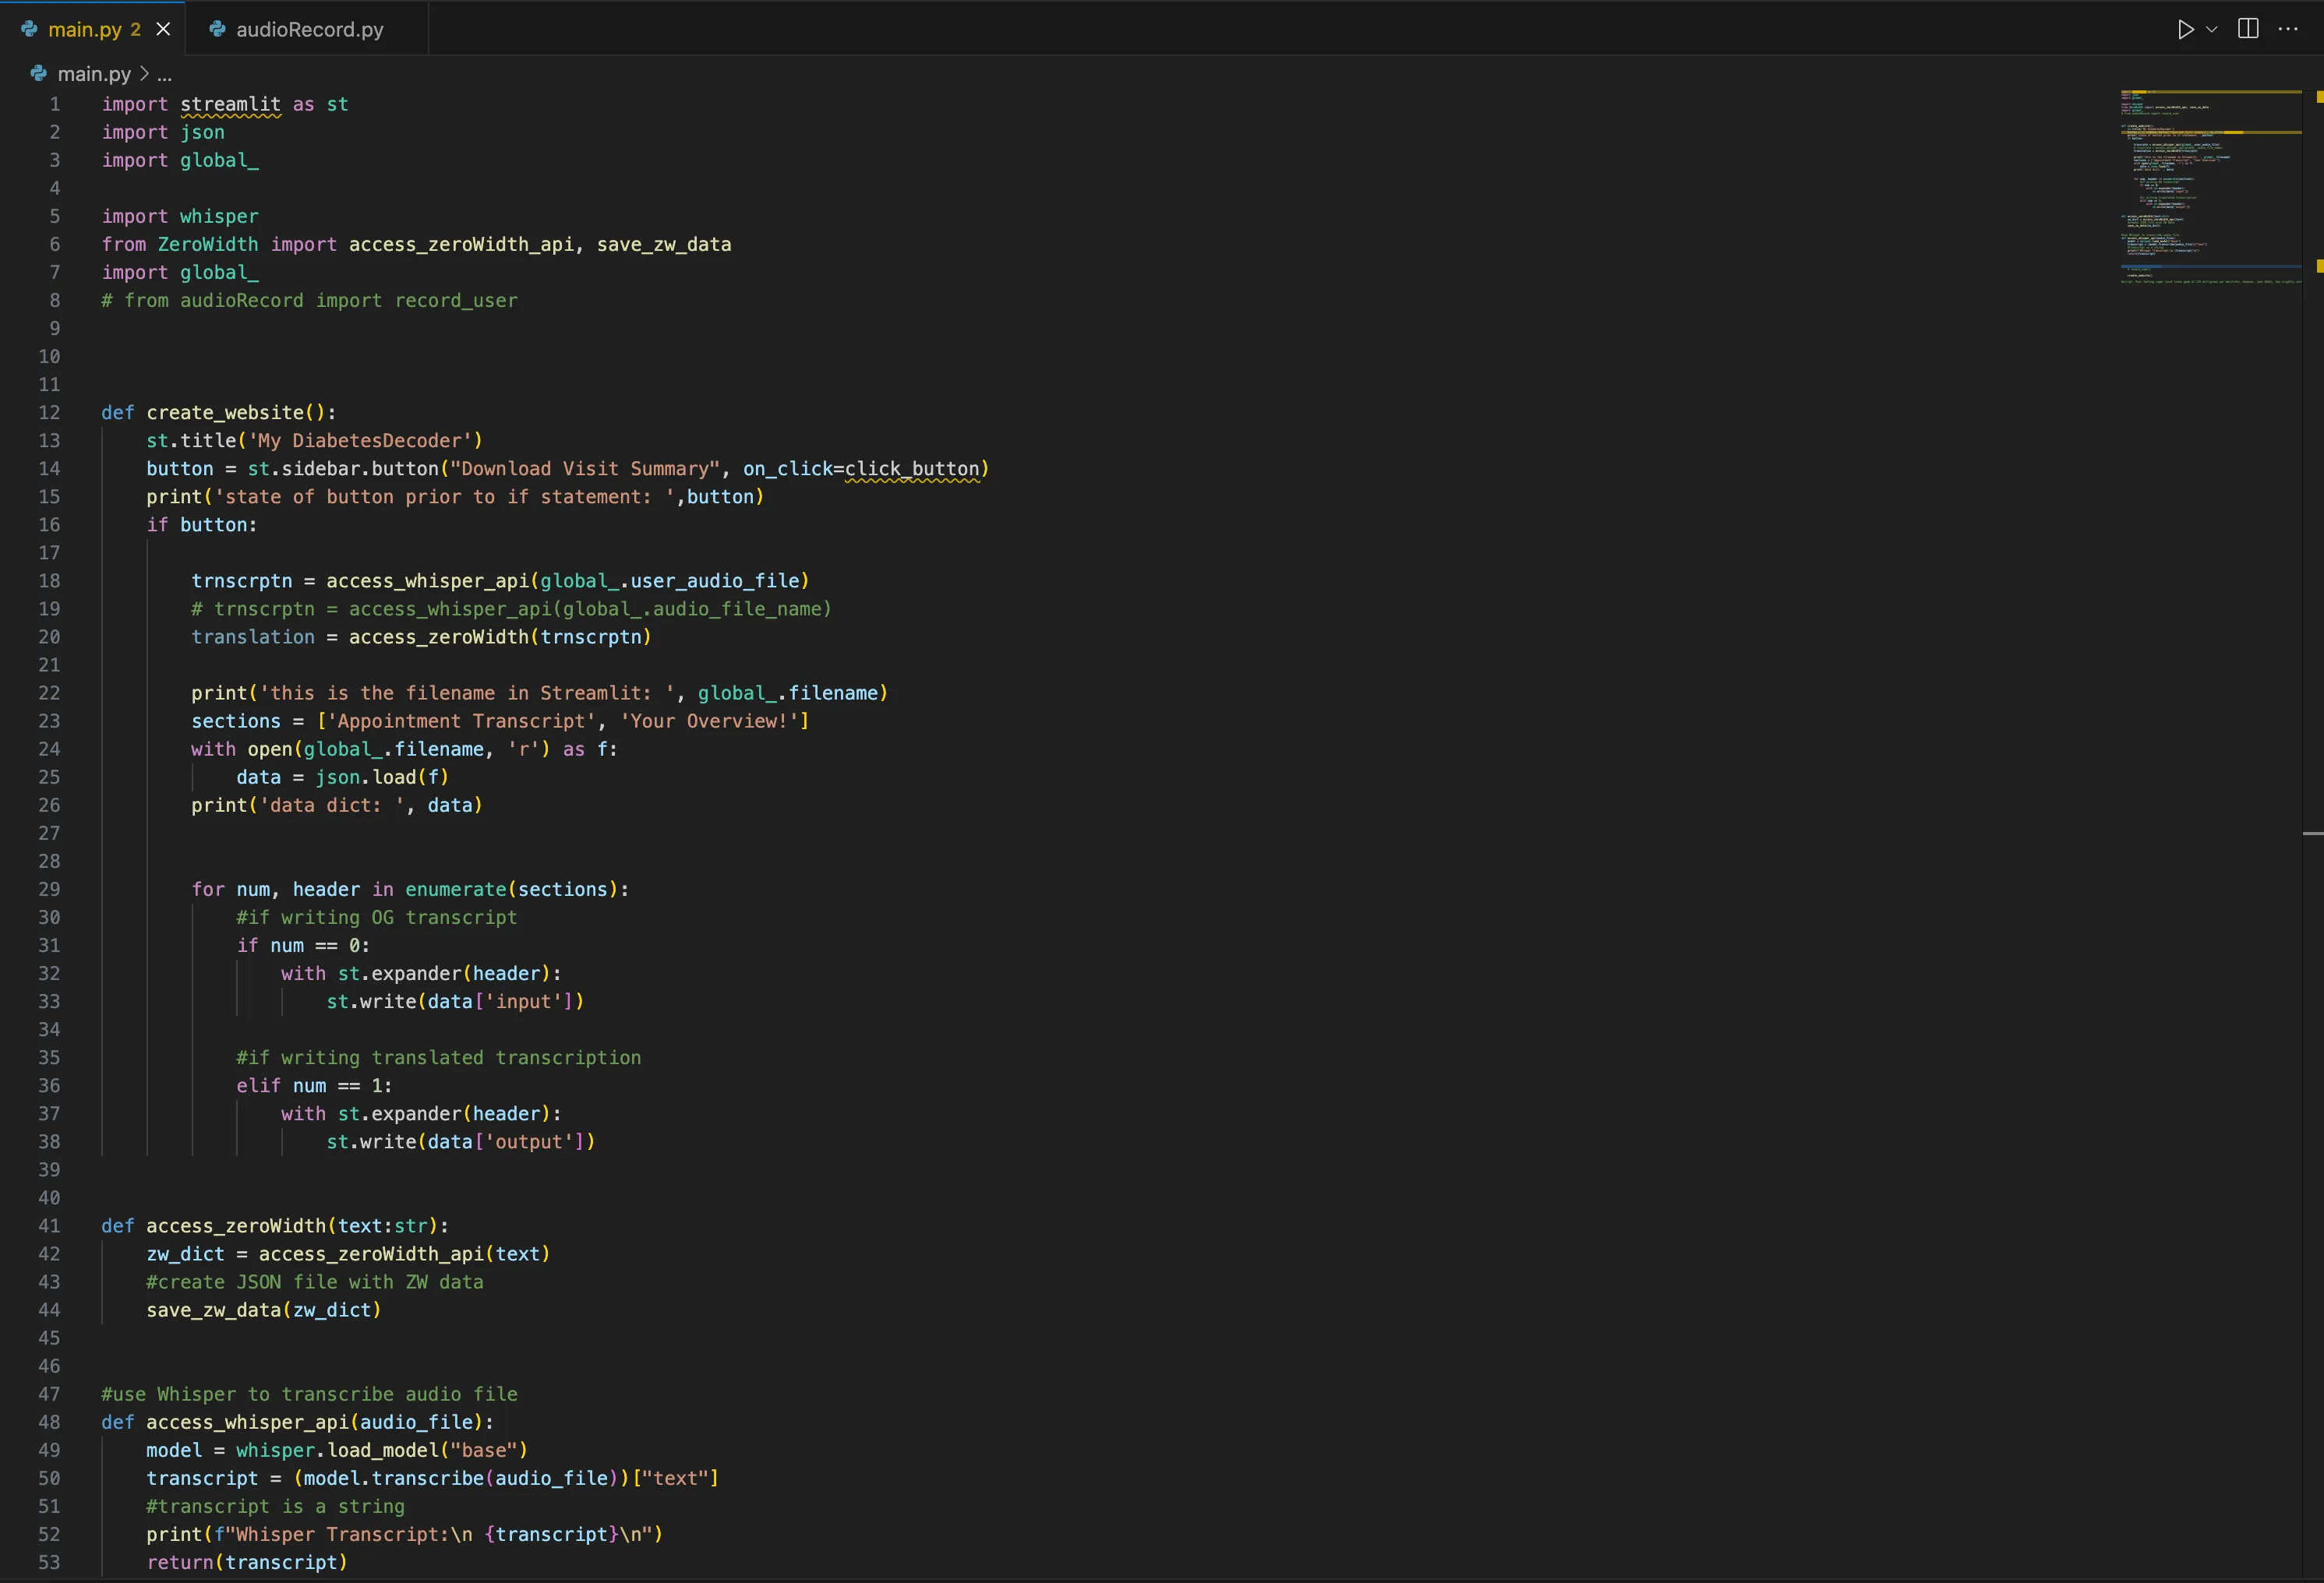The image size is (2324, 1583).
Task: Click the underlined streamlit import on line 1
Action: click(x=230, y=104)
